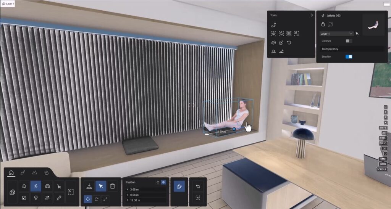Choose the Nature tree category
Screen dimensions: 391x209
[24, 186]
